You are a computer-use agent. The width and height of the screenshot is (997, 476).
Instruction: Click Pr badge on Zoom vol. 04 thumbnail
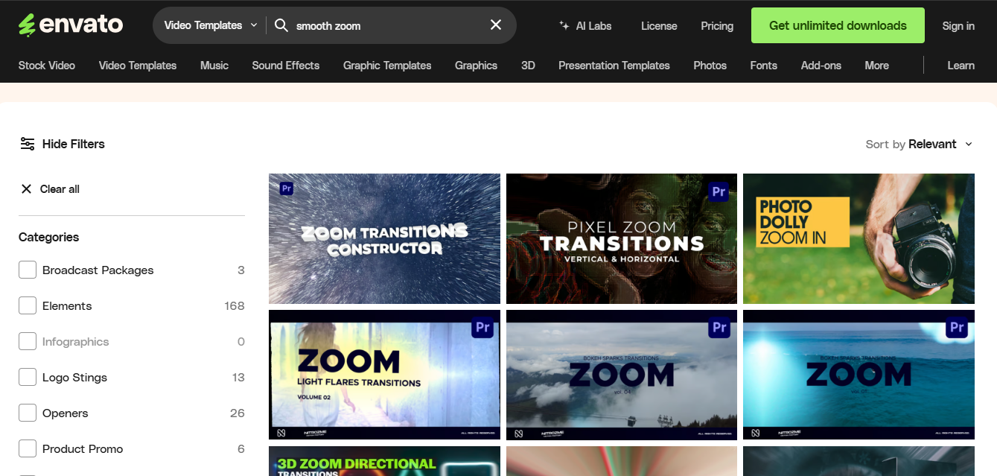click(719, 327)
